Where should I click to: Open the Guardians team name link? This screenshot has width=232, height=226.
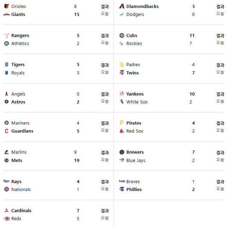[x=22, y=131]
